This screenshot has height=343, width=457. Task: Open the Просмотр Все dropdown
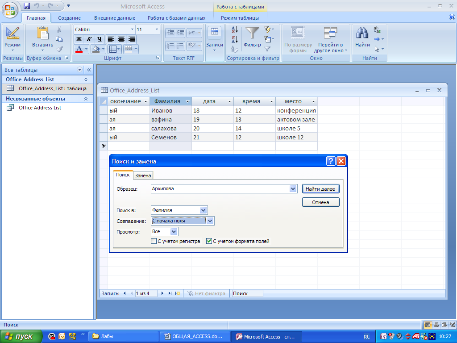coord(174,232)
